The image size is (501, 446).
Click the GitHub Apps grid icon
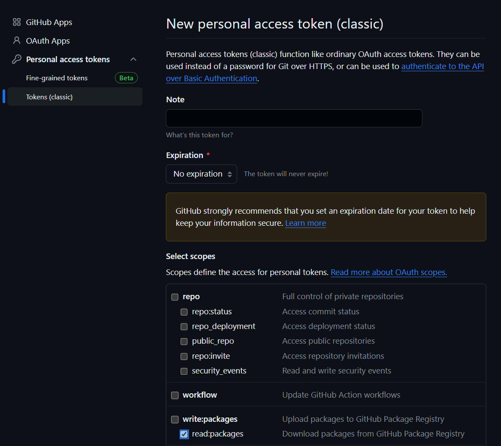(16, 22)
